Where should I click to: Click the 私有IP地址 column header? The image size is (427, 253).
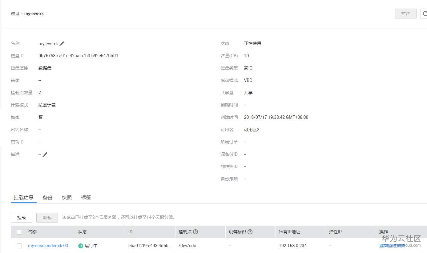tap(289, 231)
